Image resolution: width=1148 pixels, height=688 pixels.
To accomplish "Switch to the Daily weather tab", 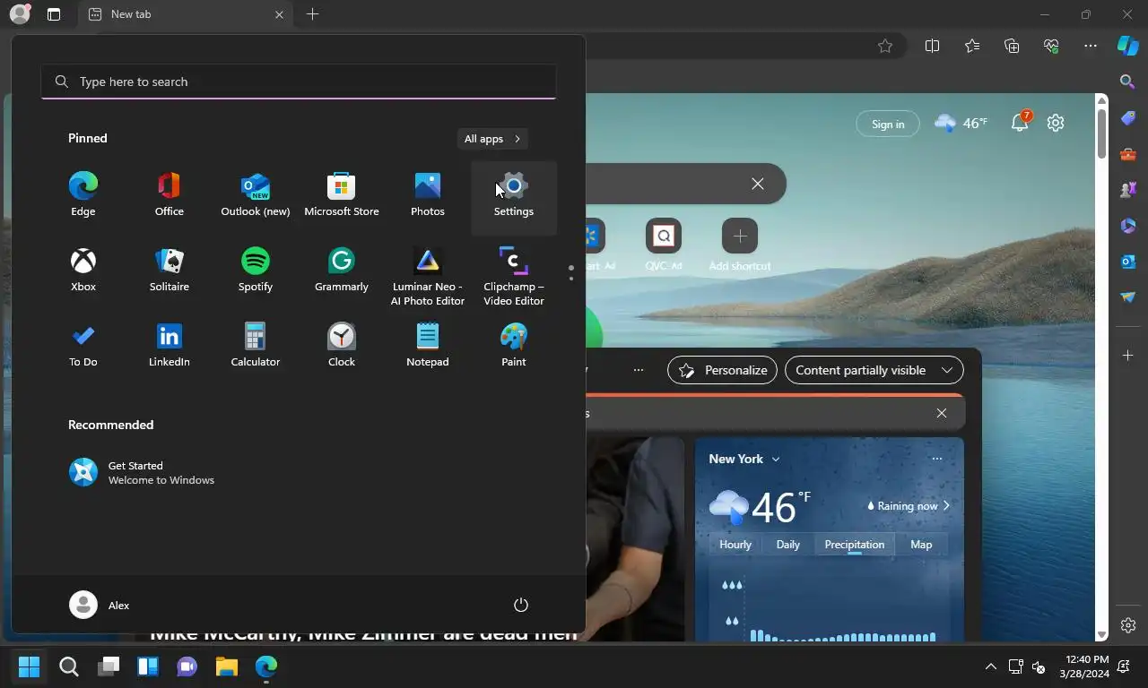I will 788,545.
